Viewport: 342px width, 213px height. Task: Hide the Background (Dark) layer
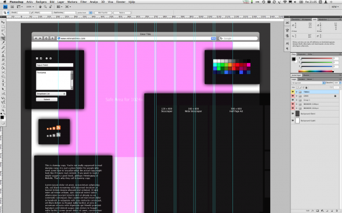click(x=293, y=113)
